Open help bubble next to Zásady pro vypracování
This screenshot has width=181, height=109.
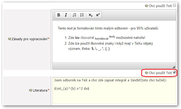10,39
